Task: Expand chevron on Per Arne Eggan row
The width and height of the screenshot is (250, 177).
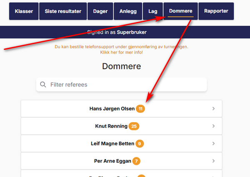Action: 213,161
